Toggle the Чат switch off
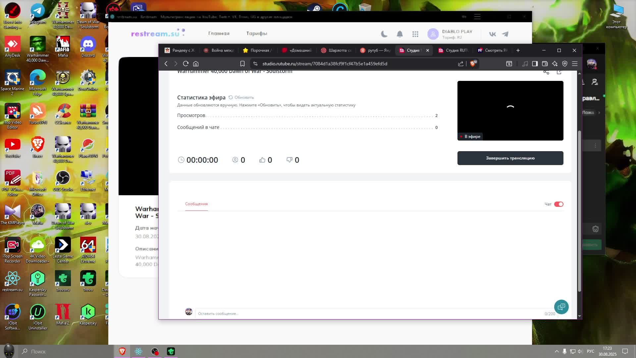The height and width of the screenshot is (358, 636). 558,204
